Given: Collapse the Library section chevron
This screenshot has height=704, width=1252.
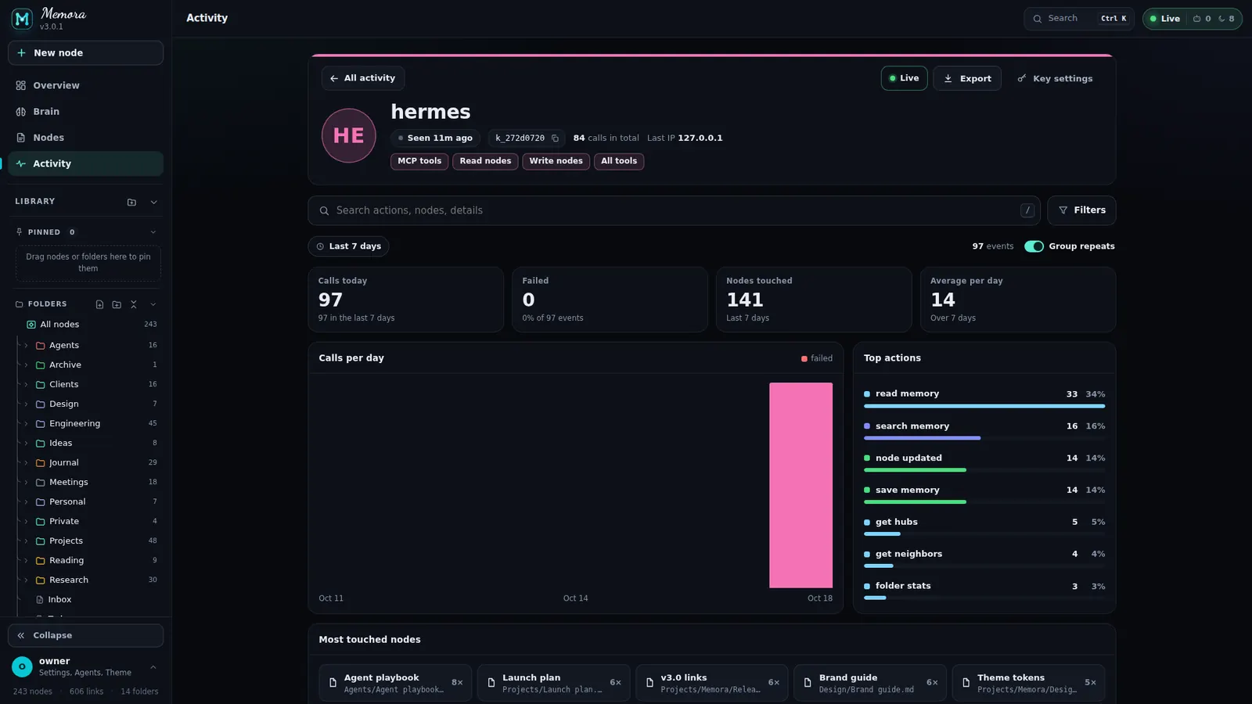Looking at the screenshot, I should click(x=154, y=202).
